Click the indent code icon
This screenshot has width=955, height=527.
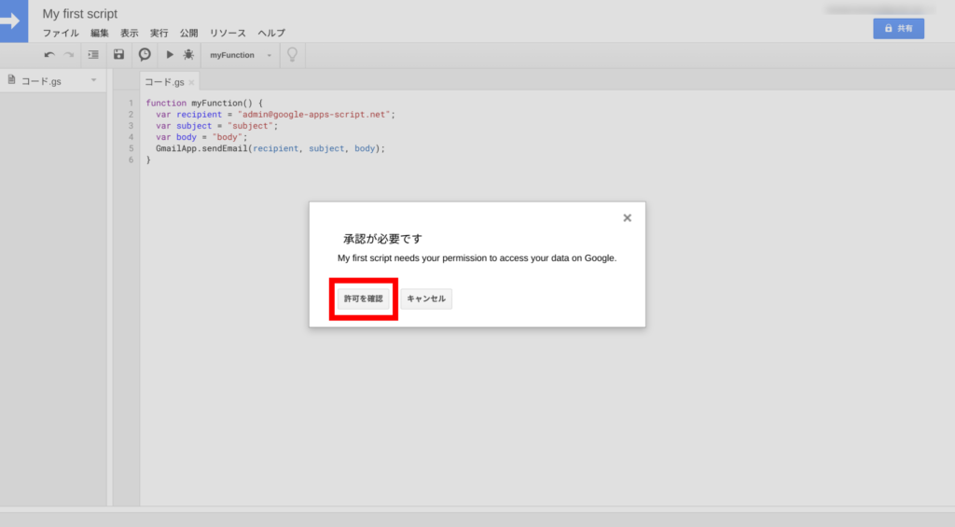tap(93, 55)
